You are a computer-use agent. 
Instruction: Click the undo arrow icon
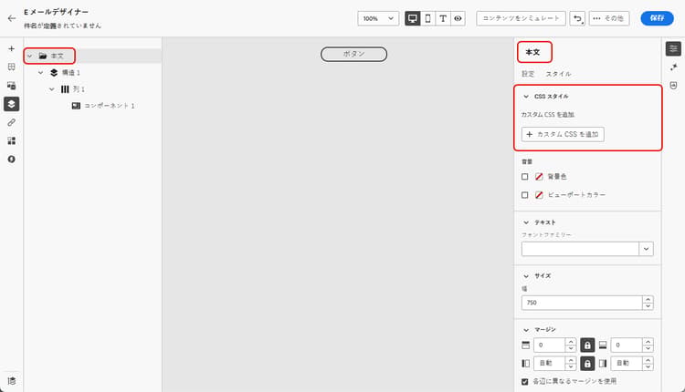tap(577, 18)
